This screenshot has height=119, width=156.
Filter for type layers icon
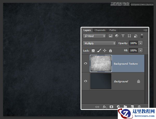pos(123,36)
